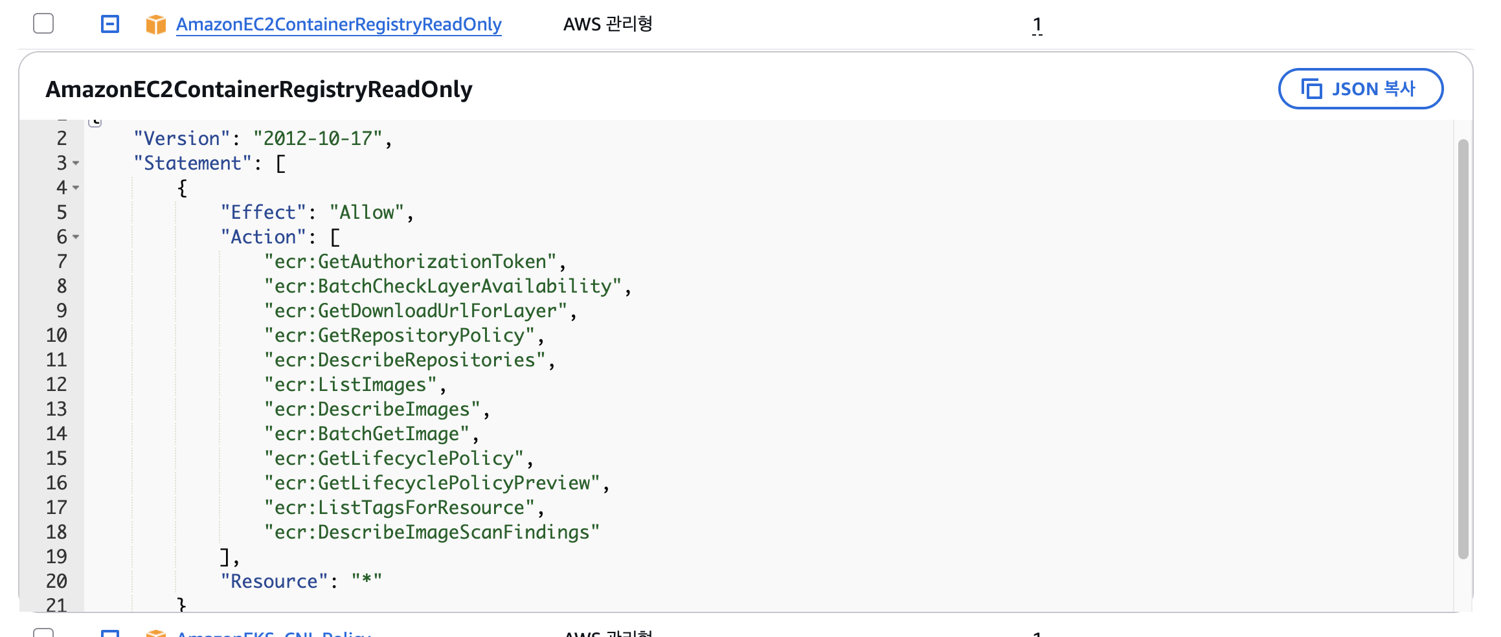
Task: Click the AWS 관리형 type label
Action: [607, 25]
